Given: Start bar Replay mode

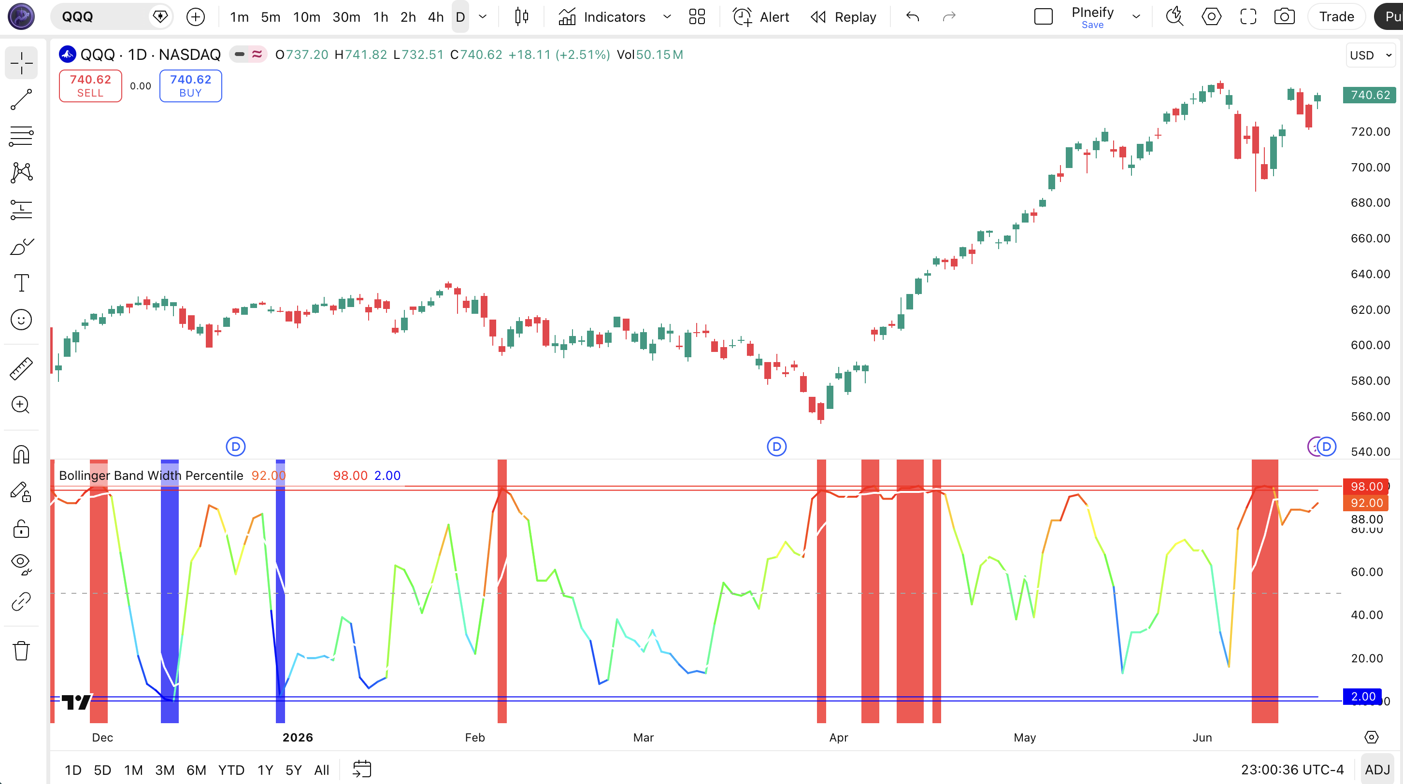Looking at the screenshot, I should point(844,17).
